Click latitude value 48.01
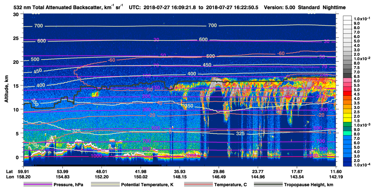The image size is (373, 191). tap(101, 171)
